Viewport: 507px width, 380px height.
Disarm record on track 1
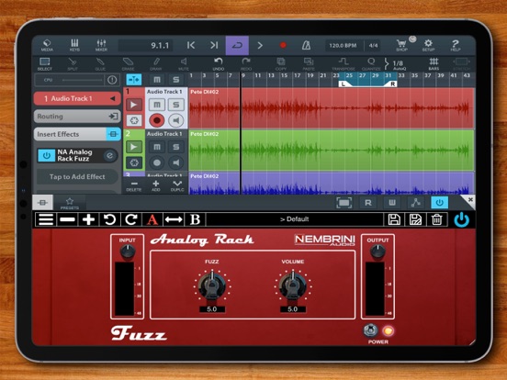[x=157, y=120]
